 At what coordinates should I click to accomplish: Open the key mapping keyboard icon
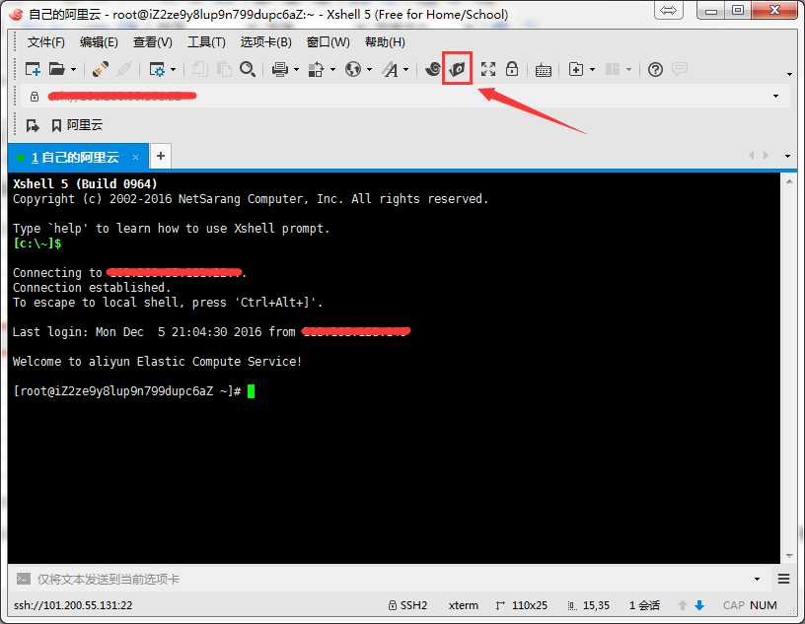[544, 70]
